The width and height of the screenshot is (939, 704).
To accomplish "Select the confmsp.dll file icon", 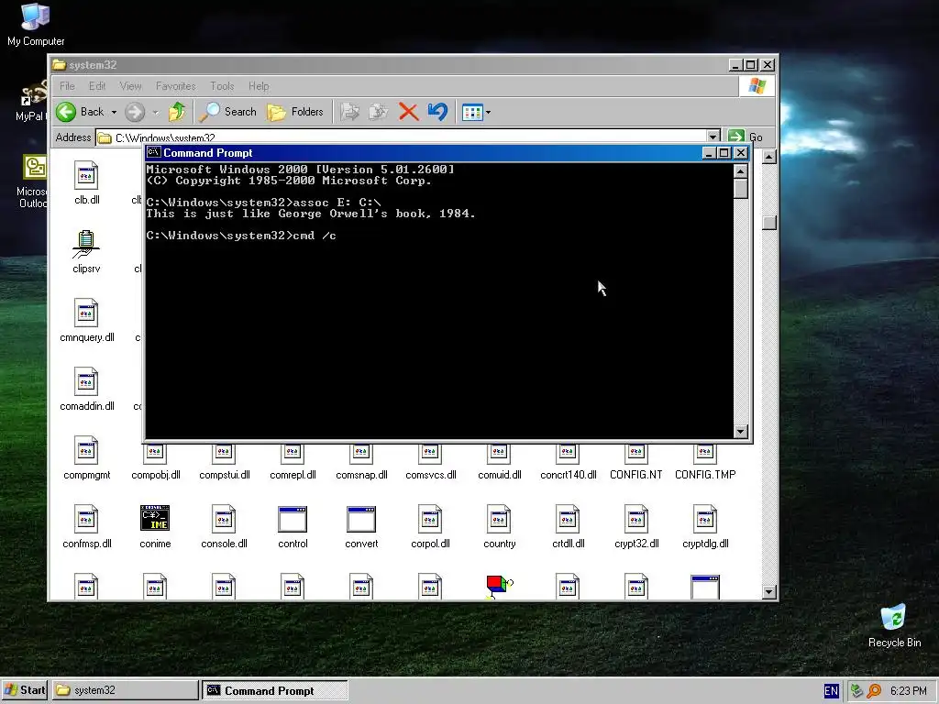I will click(x=86, y=519).
